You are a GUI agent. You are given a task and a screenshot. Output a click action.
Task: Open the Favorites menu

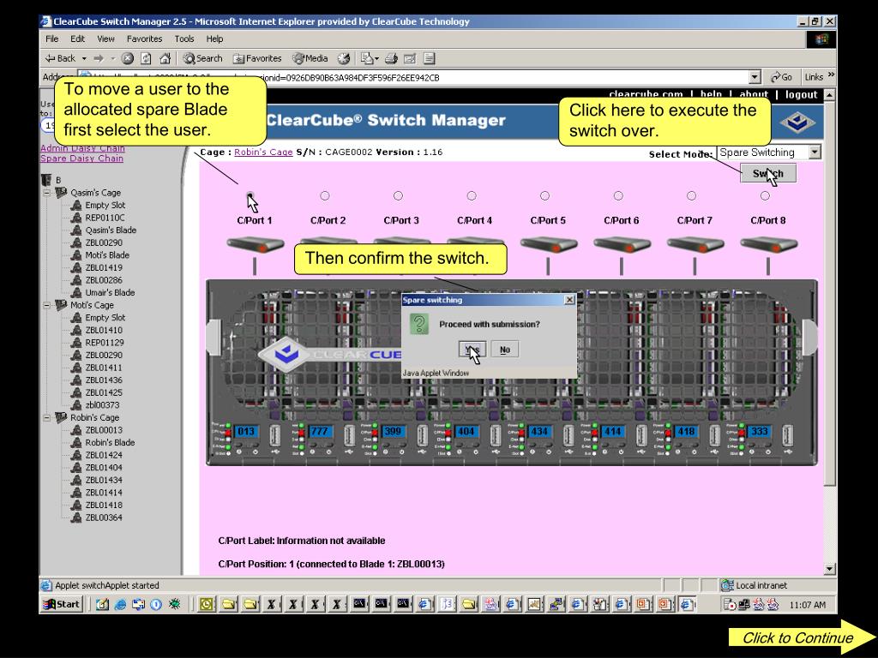click(144, 39)
